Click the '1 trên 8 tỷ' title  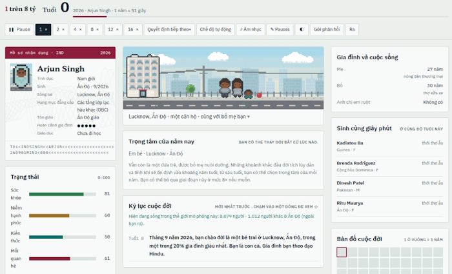pyautogui.click(x=20, y=9)
